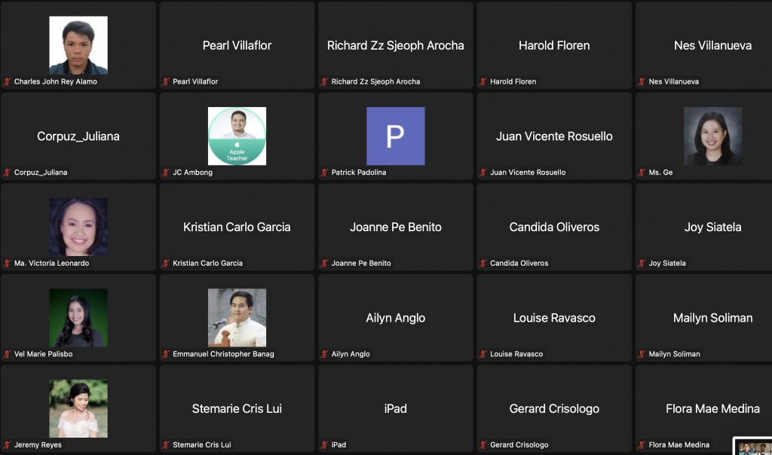Click the Candida Oliveros name label
The width and height of the screenshot is (772, 455).
click(x=519, y=264)
